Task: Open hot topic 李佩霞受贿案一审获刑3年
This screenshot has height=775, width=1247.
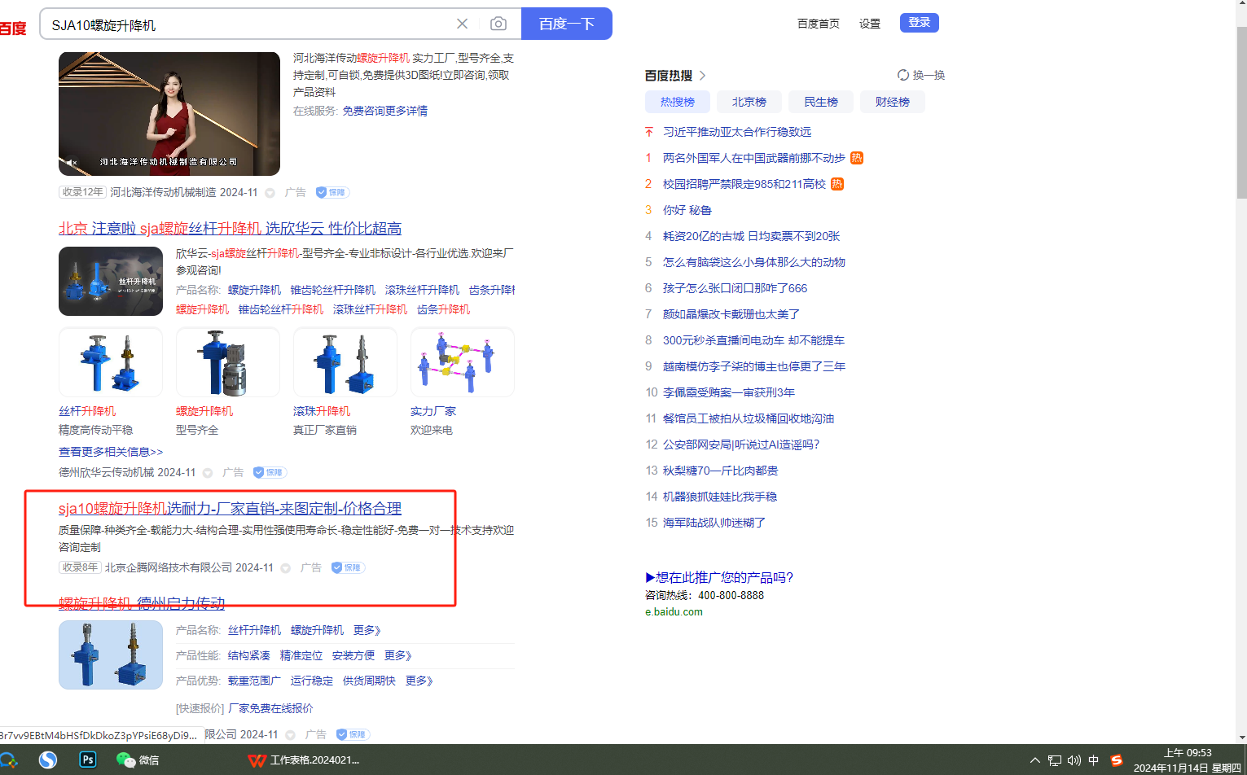Action: point(729,392)
